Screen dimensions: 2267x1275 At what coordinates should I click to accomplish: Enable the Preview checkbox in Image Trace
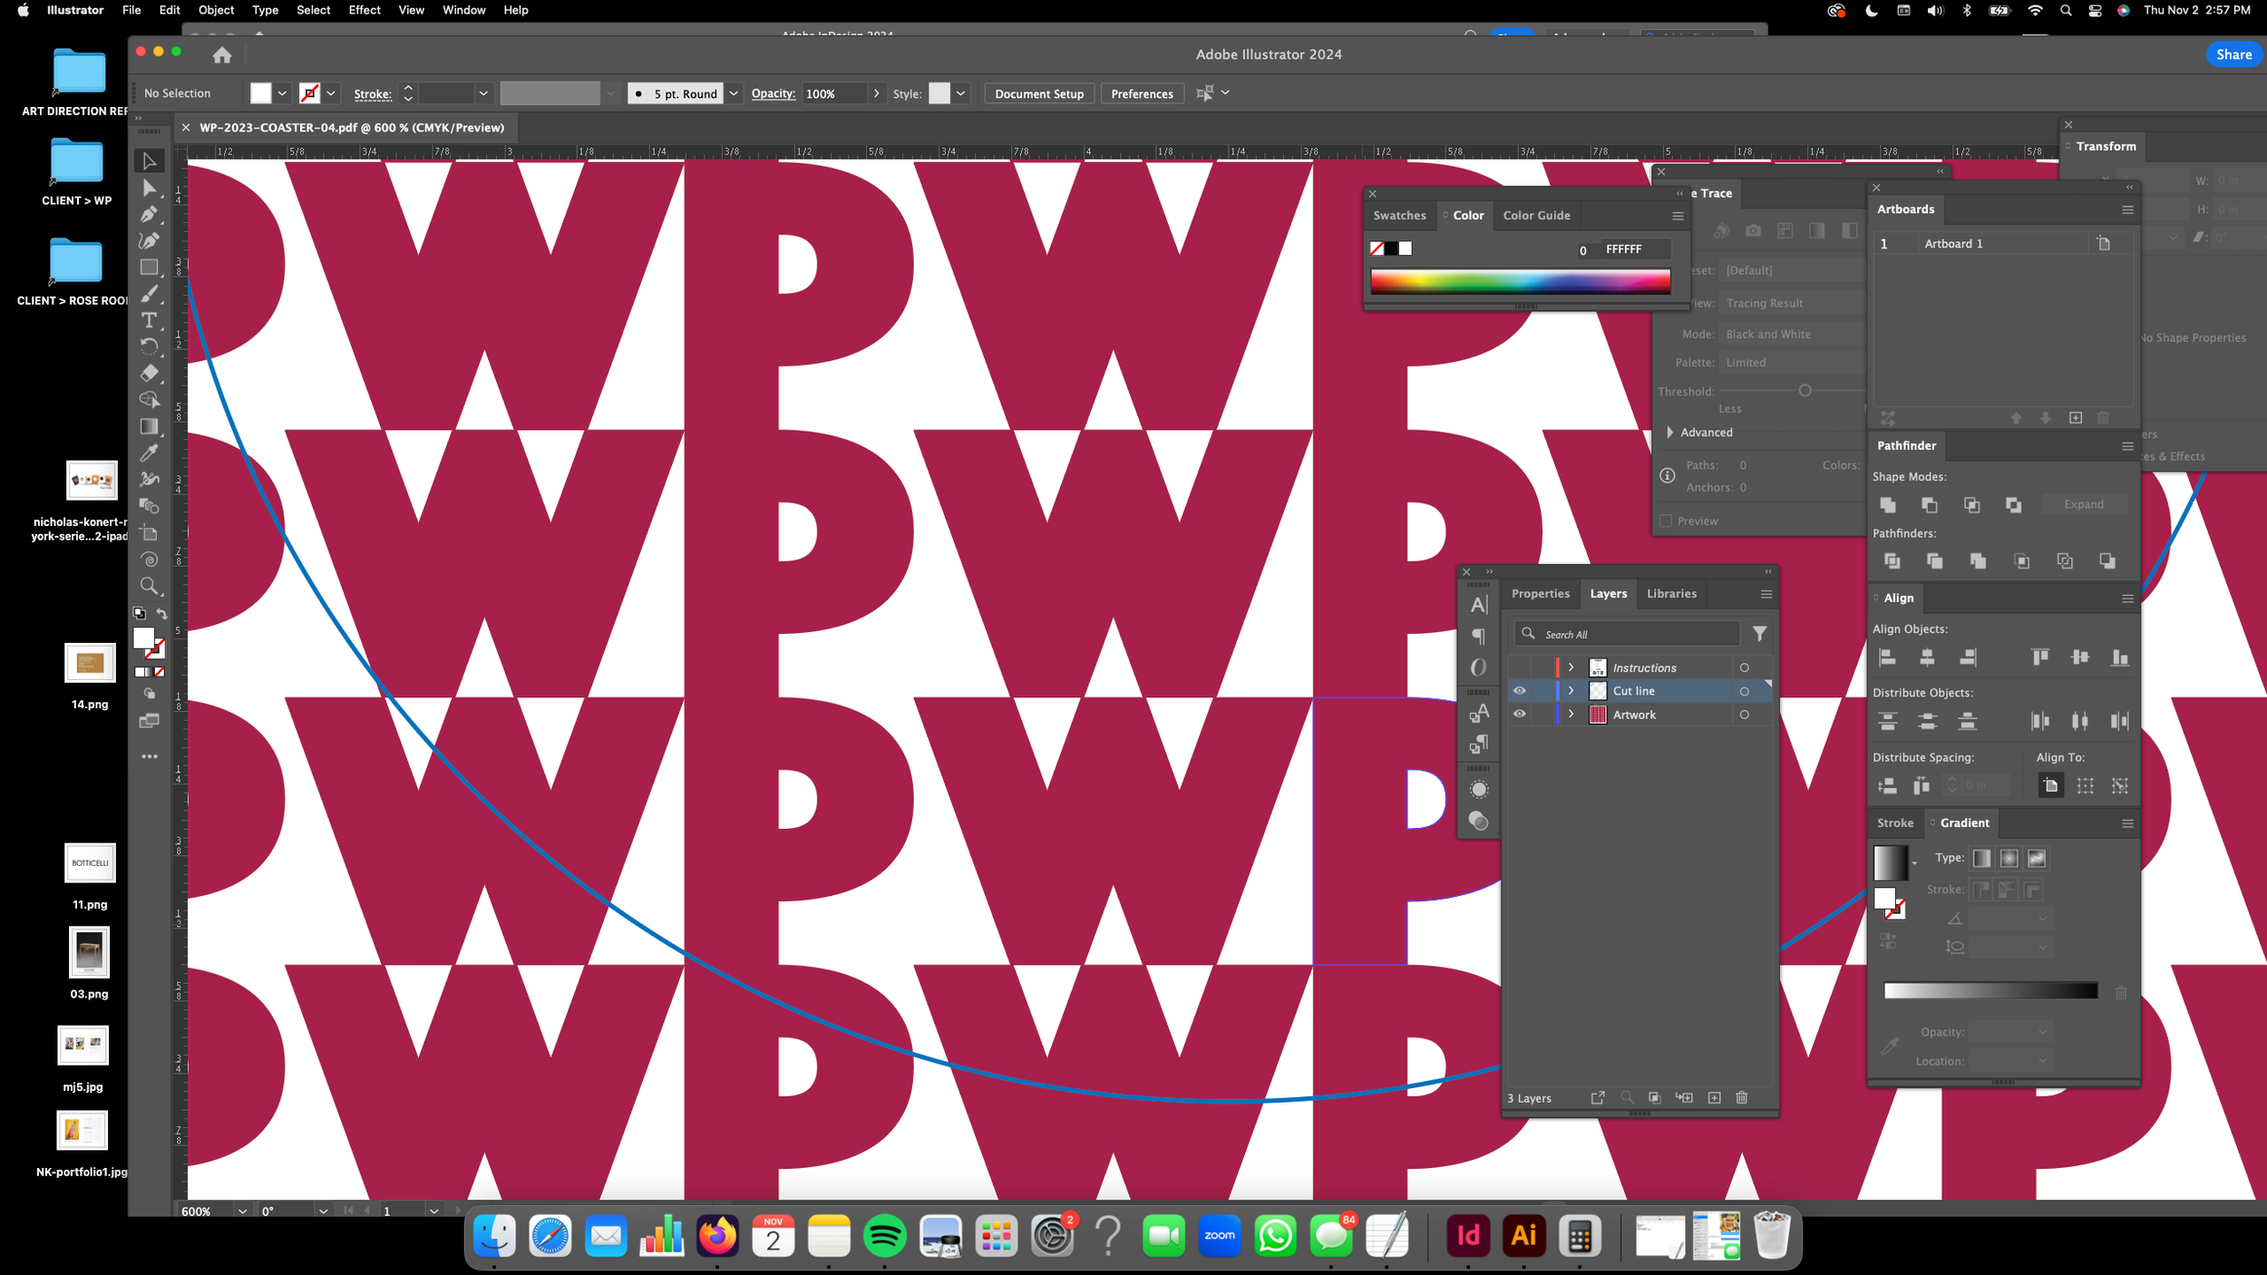tap(1666, 521)
